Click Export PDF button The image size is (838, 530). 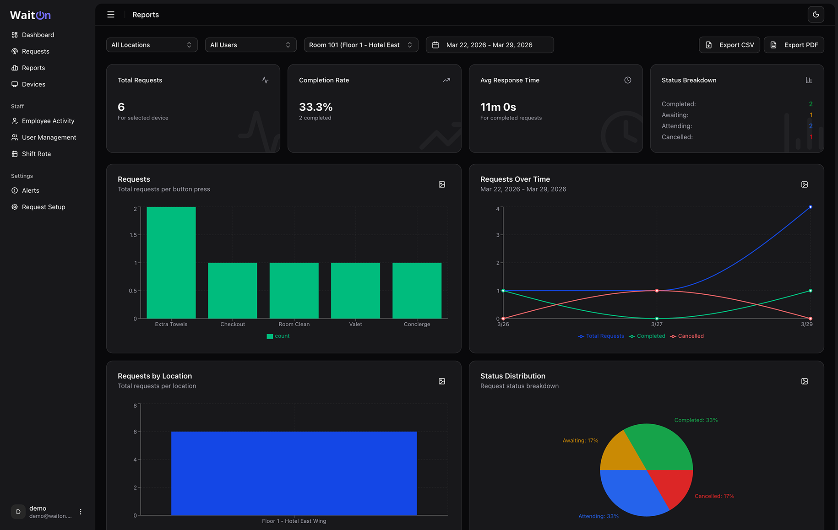tap(794, 45)
